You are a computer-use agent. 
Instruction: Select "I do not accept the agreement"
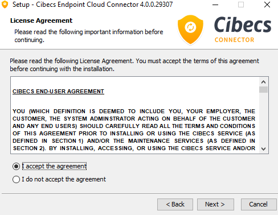pos(16,179)
